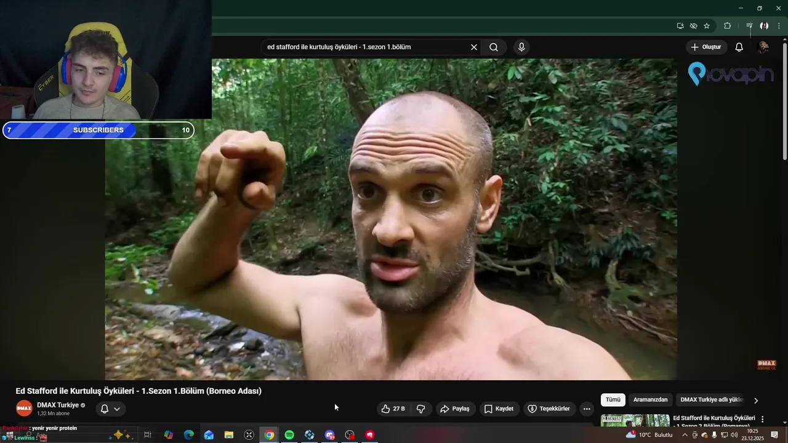Run search with magnifier button

tap(494, 47)
